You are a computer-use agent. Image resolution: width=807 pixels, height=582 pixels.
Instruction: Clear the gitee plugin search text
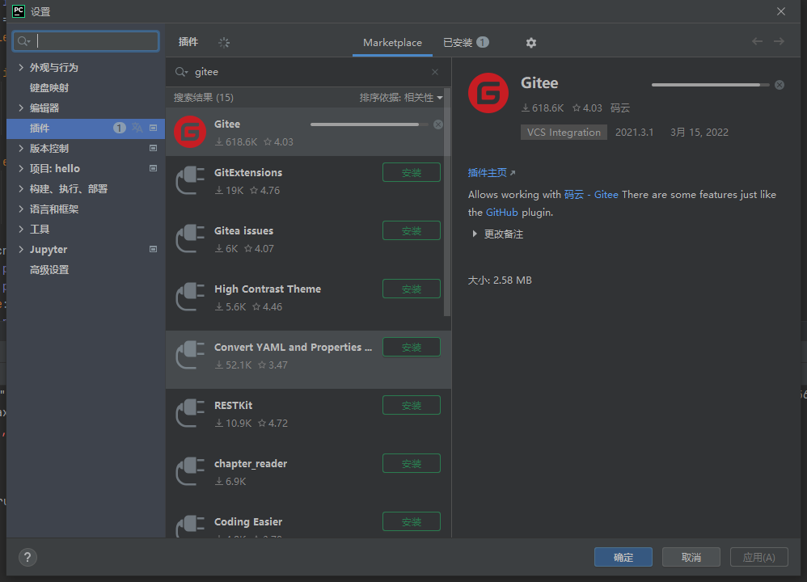[435, 72]
